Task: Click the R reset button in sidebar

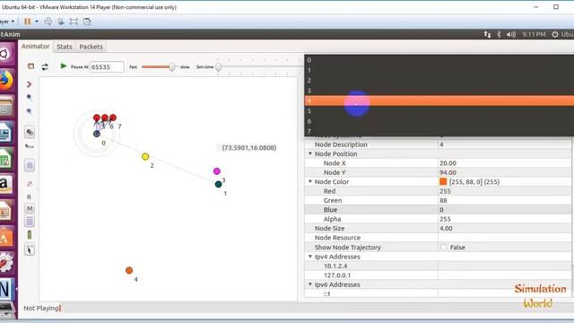Action: click(30, 197)
